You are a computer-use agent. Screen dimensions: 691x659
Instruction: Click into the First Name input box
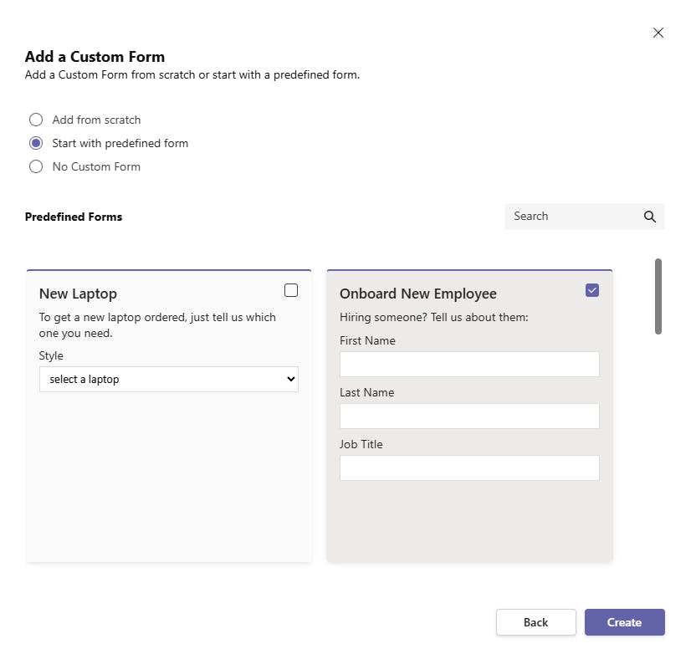click(469, 364)
